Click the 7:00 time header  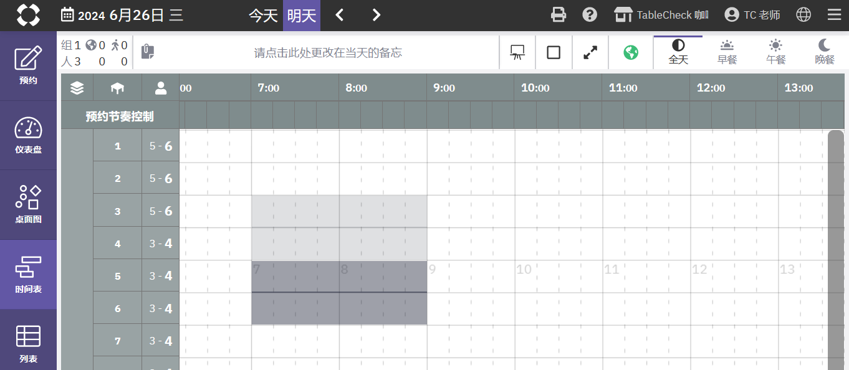(x=269, y=88)
